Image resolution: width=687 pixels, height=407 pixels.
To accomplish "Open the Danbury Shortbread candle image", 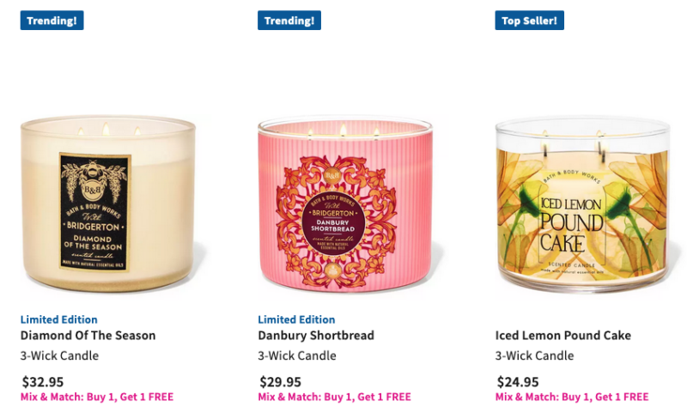I will [x=345, y=203].
